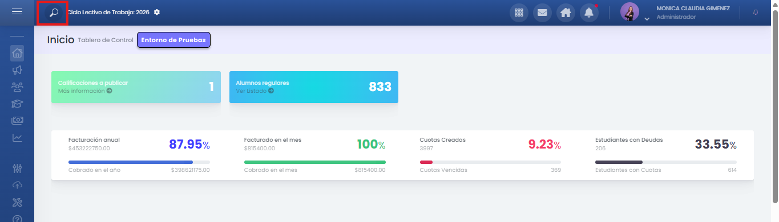This screenshot has height=222, width=779.
Task: Open the line chart sidebar icon
Action: (x=17, y=137)
